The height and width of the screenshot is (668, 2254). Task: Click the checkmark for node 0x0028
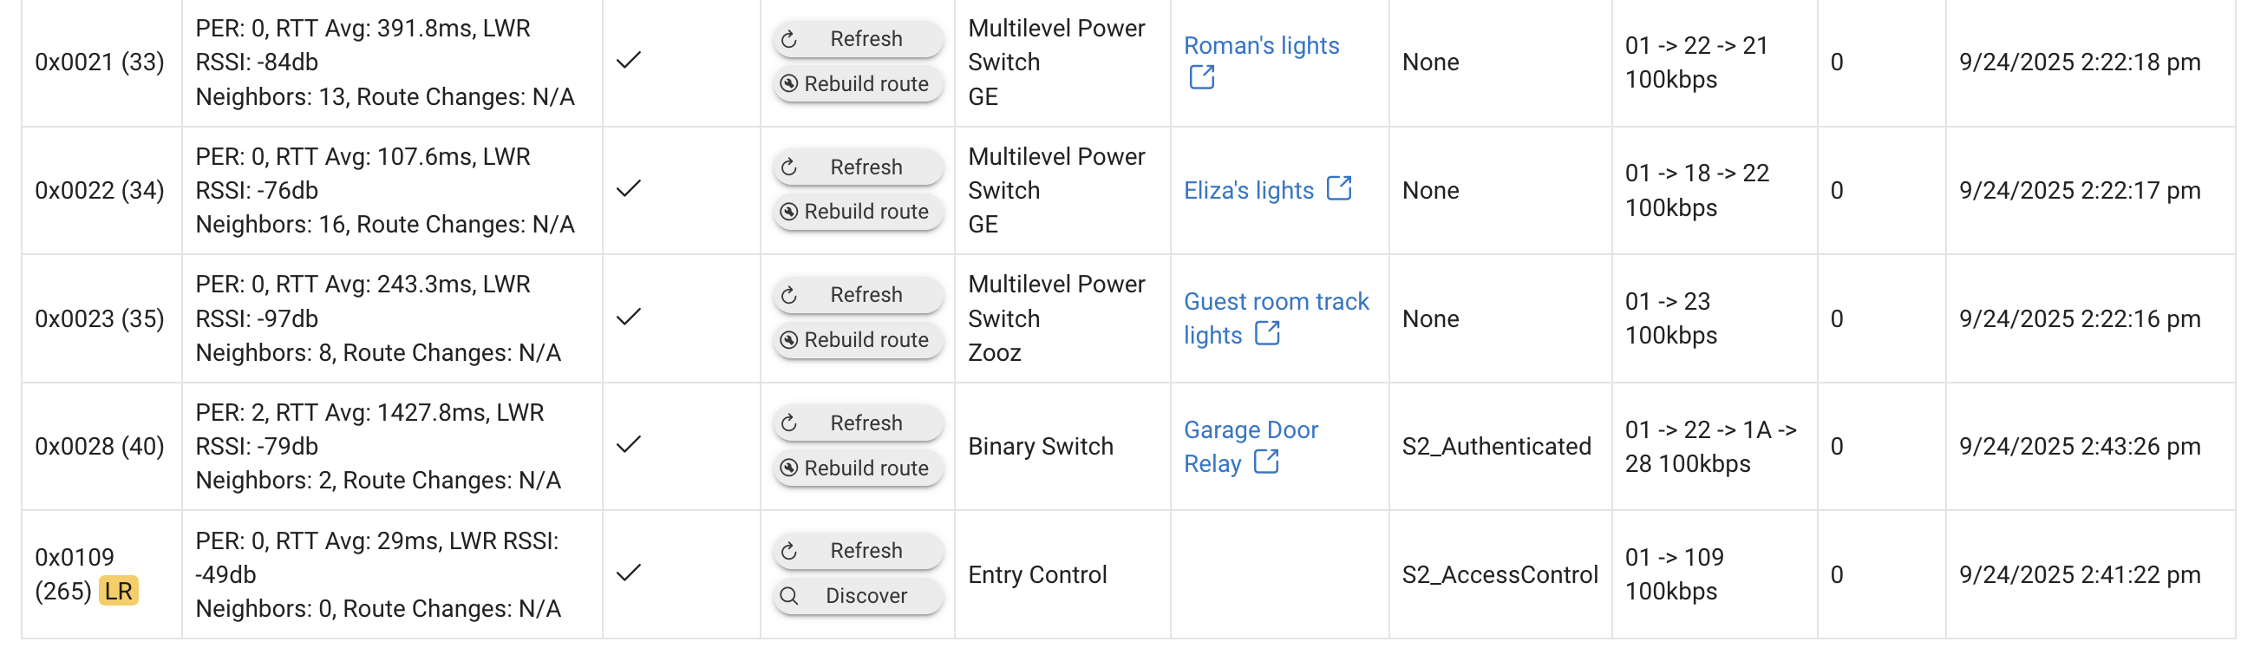coord(628,445)
